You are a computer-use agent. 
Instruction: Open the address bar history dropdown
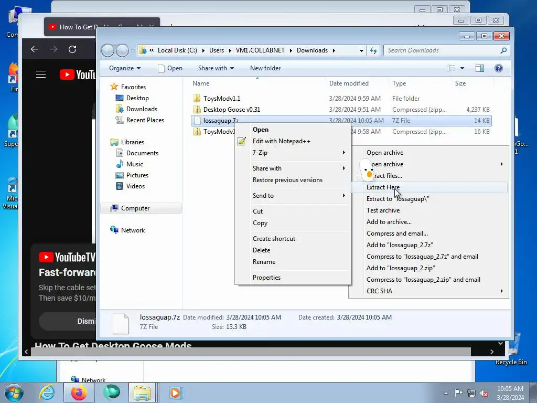click(x=361, y=50)
